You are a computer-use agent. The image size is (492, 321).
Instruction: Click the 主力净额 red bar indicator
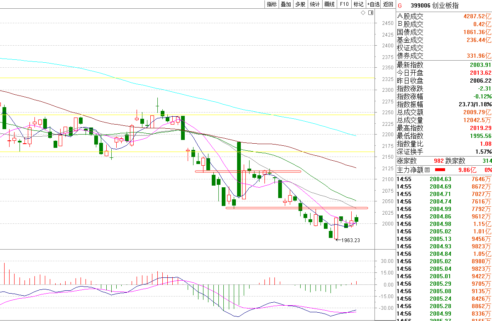[x=440, y=170]
